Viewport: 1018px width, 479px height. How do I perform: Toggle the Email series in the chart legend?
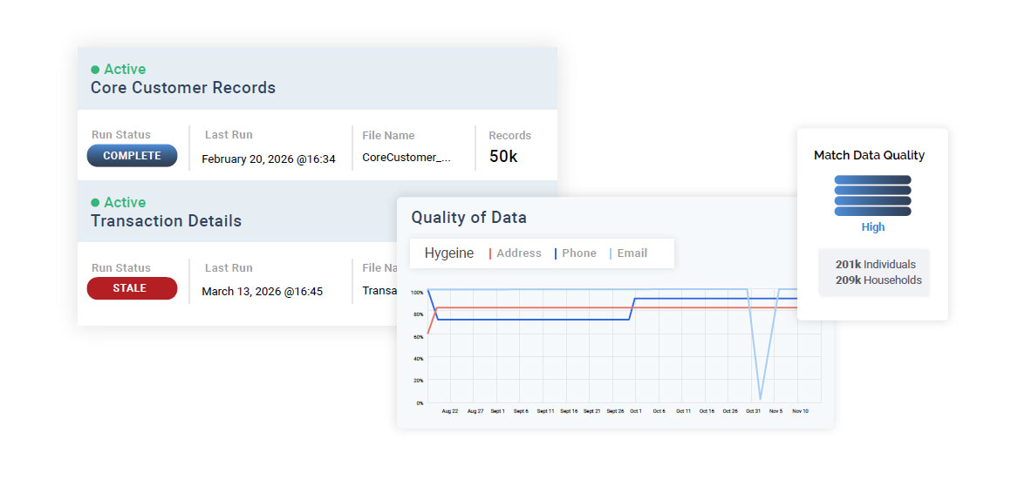click(x=632, y=253)
